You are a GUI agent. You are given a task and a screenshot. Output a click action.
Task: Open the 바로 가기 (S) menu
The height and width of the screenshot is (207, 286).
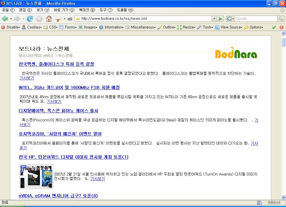pyautogui.click(x=64, y=10)
